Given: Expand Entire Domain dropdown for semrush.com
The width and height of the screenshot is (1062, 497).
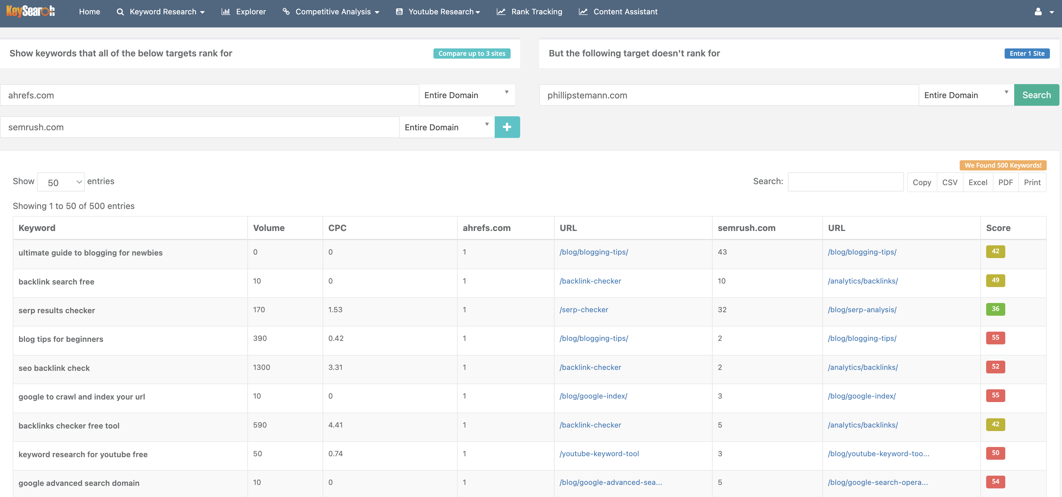Looking at the screenshot, I should (447, 127).
